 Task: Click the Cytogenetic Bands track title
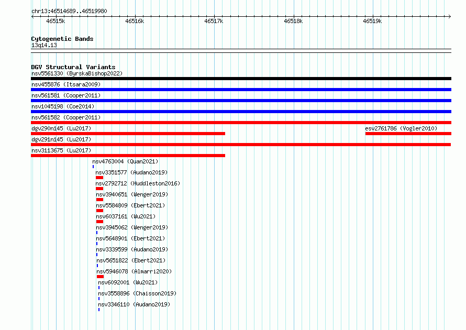tap(62, 39)
